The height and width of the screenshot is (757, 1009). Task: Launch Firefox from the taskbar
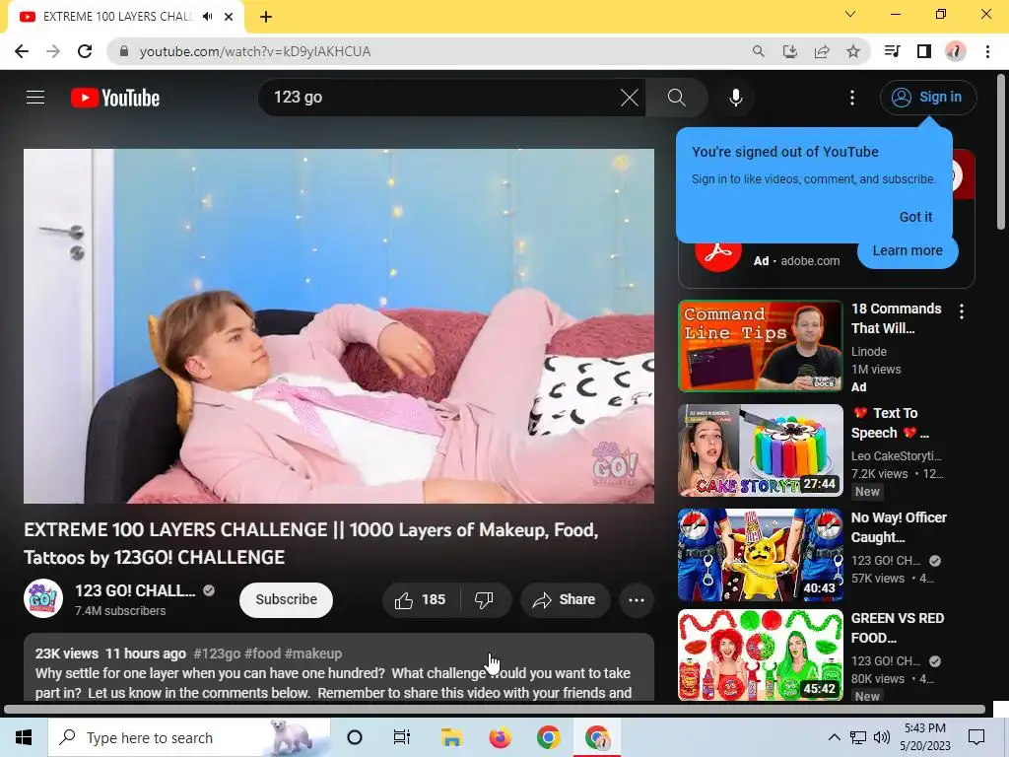500,737
